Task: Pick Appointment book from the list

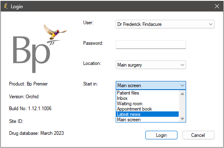Action: [x=147, y=109]
